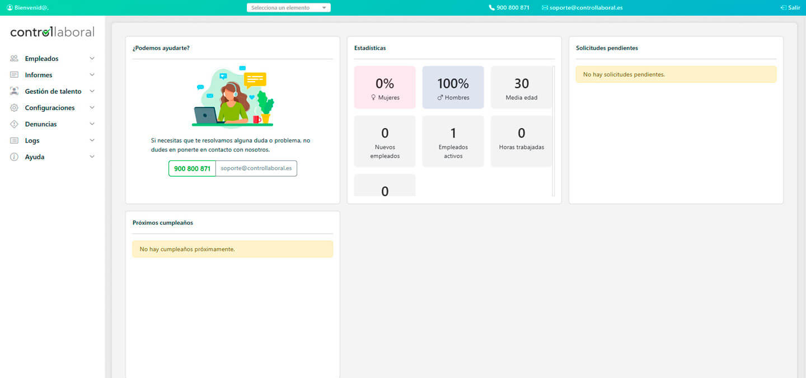Viewport: 806px width, 378px height.
Task: Click the phone icon in top bar
Action: [x=491, y=8]
